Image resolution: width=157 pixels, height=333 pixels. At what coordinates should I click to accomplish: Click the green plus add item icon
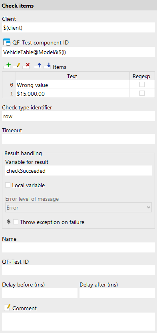click(7, 67)
